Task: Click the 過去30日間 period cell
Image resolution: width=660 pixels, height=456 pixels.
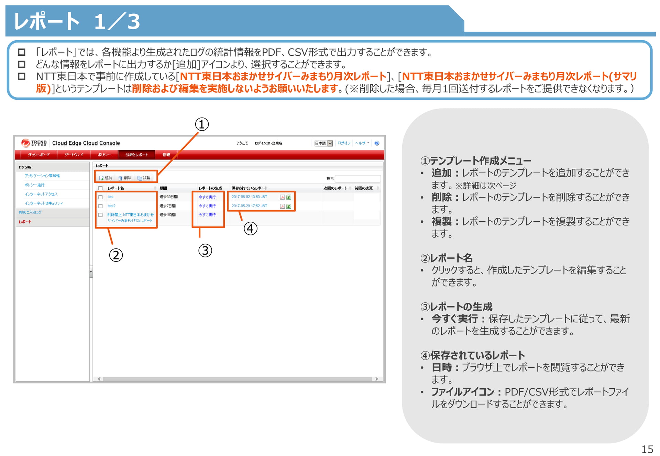Action: point(168,197)
